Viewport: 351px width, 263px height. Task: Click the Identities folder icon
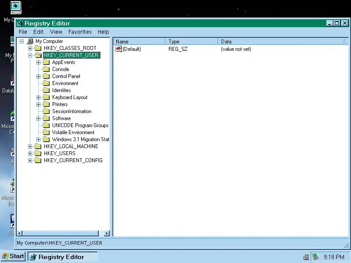[x=47, y=90]
